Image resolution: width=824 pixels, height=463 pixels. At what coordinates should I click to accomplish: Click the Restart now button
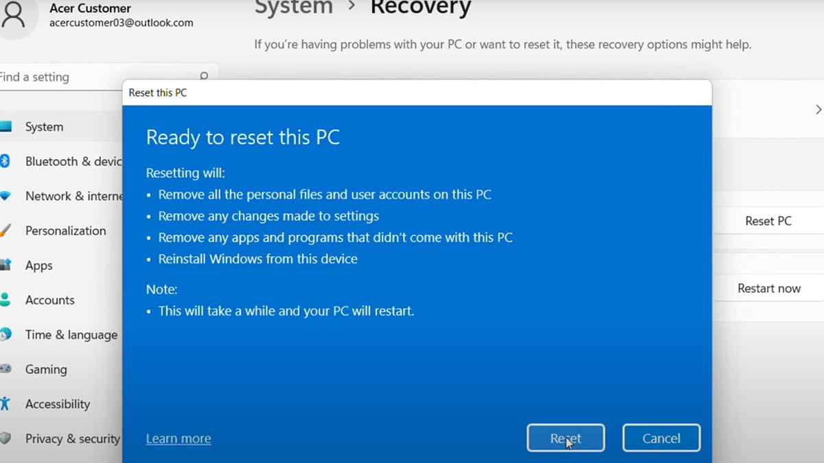point(768,288)
